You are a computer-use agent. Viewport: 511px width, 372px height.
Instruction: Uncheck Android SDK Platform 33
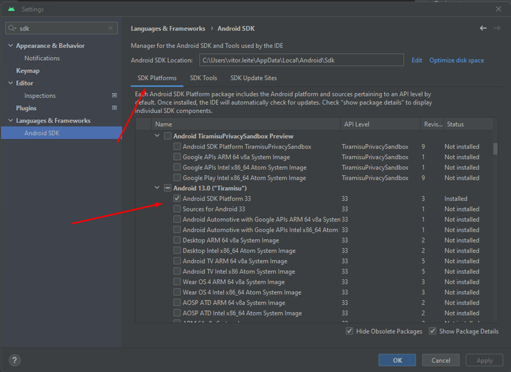pyautogui.click(x=177, y=199)
